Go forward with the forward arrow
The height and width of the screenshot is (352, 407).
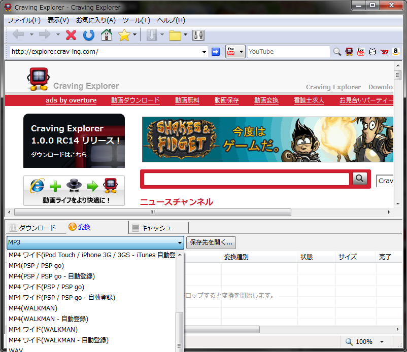point(44,34)
